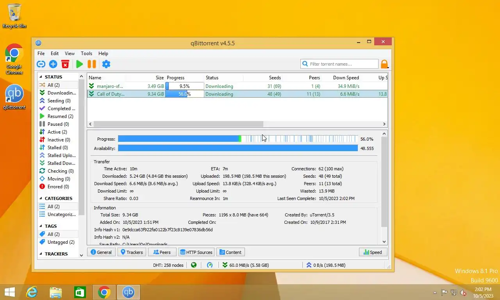This screenshot has height=300, width=500.
Task: Select Seeding (0) status filter
Action: [x=58, y=100]
